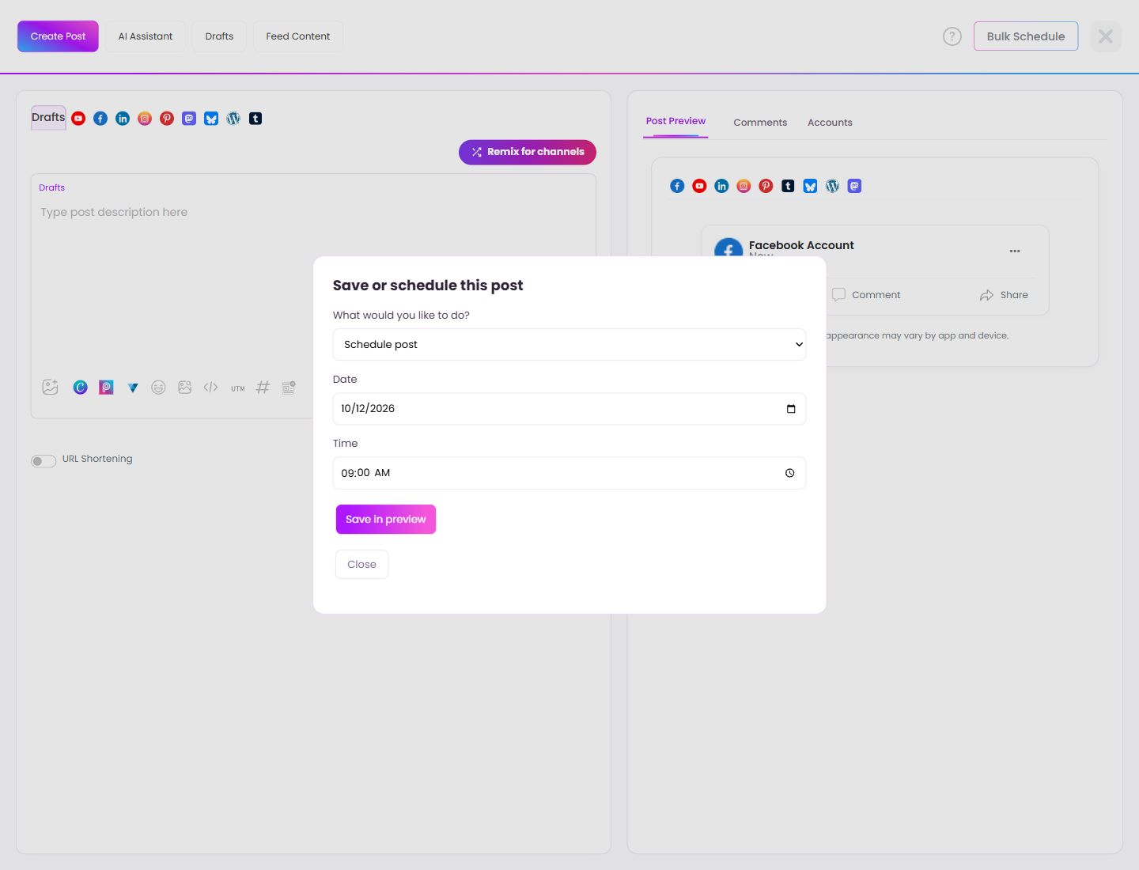Select the Drafts channel tab above the editor
The width and height of the screenshot is (1139, 870).
(48, 118)
